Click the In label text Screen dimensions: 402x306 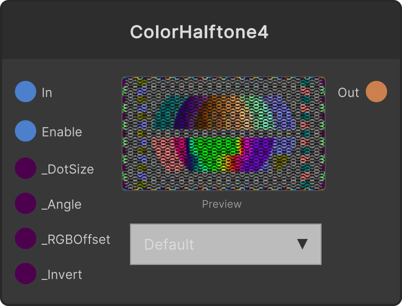tap(47, 93)
